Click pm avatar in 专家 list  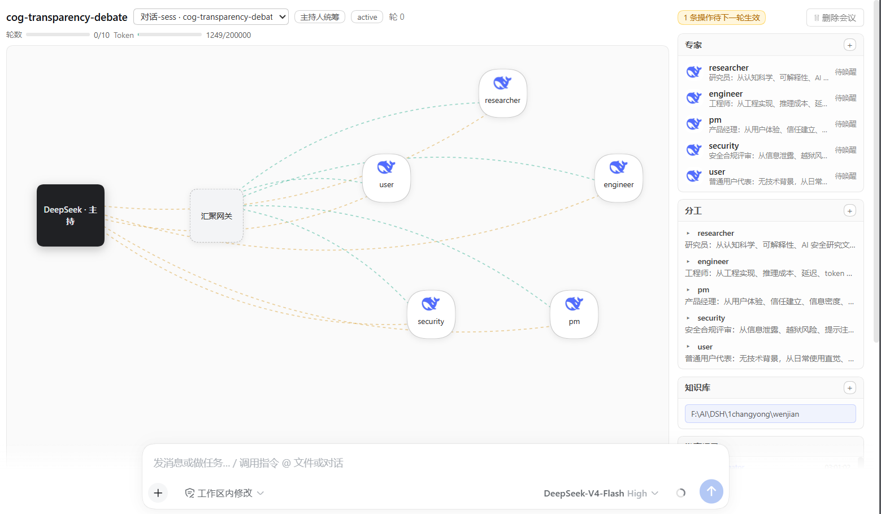coord(694,124)
